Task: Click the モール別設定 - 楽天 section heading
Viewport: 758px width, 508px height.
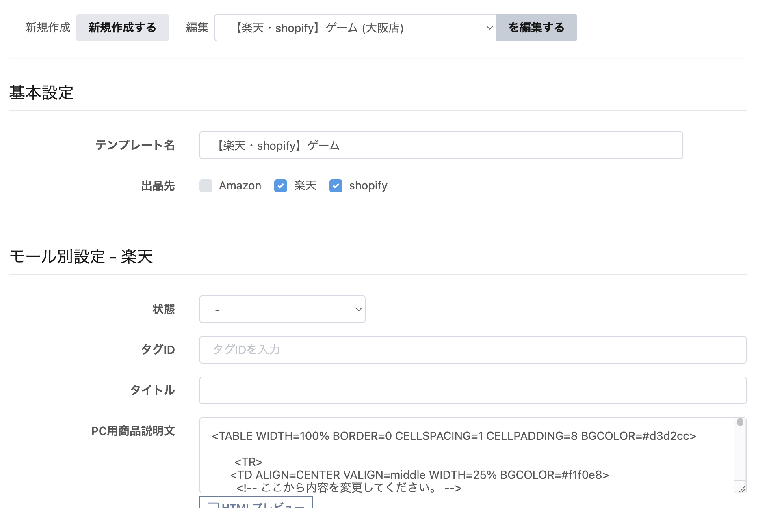Action: [x=81, y=256]
